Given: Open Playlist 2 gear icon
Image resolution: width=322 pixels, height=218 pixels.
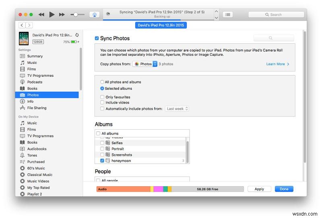Looking at the screenshot, I should 23,194.
